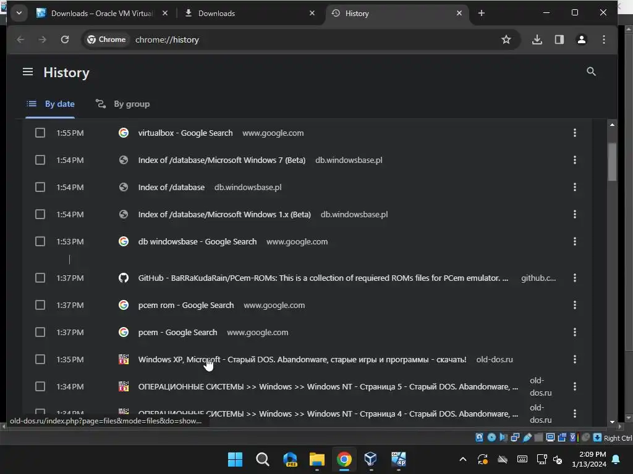Click the history scrollbar down arrow

612,422
